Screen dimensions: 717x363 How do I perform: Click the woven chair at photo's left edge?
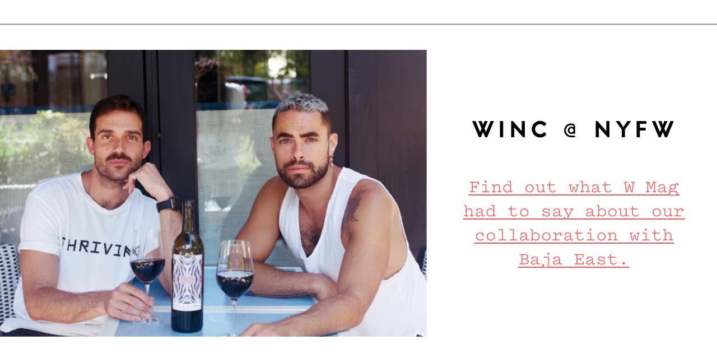click(8, 283)
